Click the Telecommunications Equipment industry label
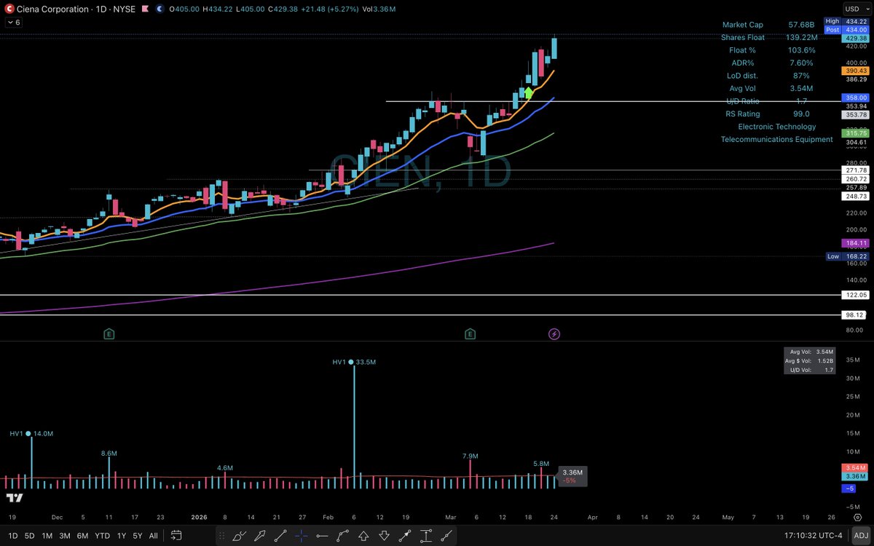The image size is (874, 546). 776,139
